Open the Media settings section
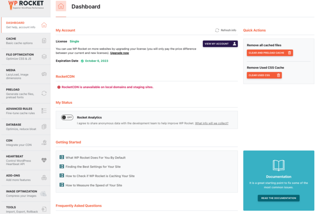Viewport: 319px width, 214px height. [26, 74]
